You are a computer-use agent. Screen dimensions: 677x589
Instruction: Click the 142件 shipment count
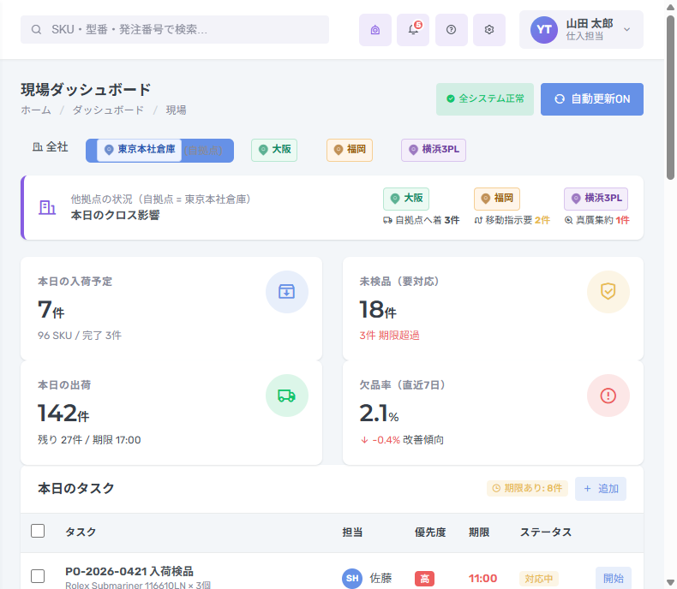(63, 413)
